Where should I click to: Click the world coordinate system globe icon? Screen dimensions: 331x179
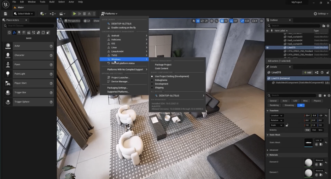pyautogui.click(x=211, y=21)
